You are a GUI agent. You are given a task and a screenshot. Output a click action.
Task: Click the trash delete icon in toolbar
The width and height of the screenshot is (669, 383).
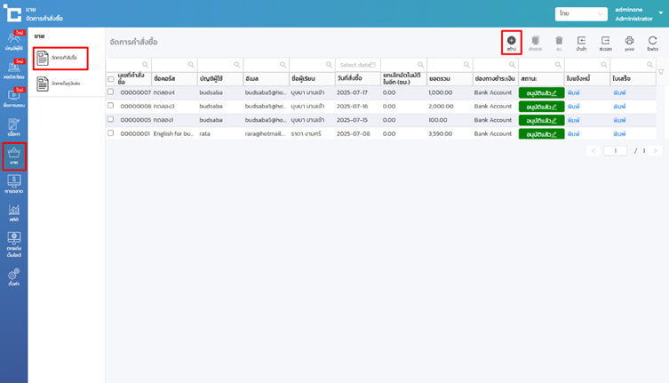pos(559,42)
